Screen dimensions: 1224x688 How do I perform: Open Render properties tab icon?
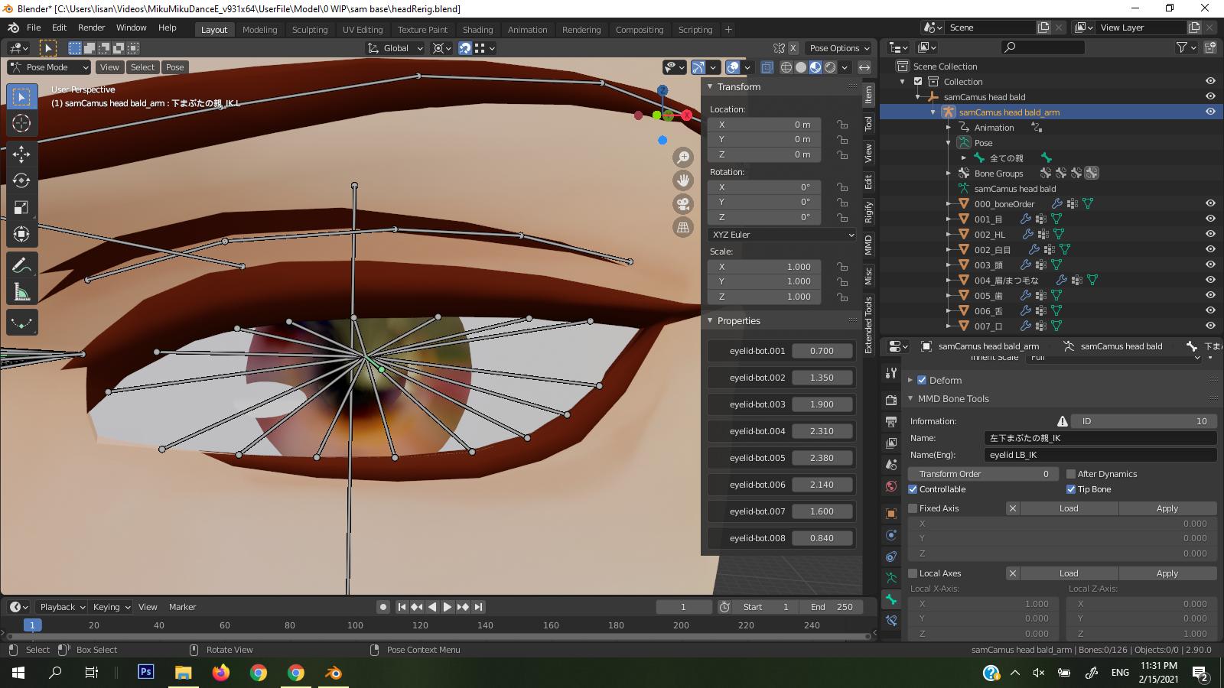891,401
